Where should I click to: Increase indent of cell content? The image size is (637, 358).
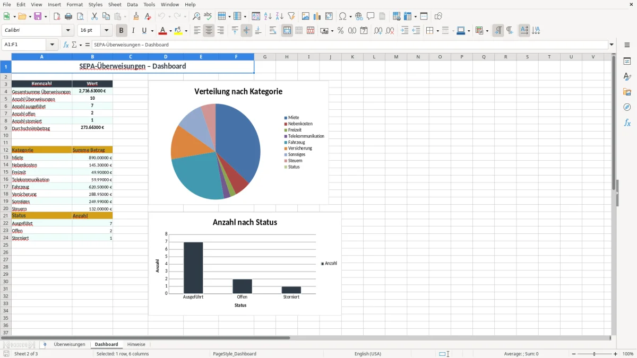[404, 31]
